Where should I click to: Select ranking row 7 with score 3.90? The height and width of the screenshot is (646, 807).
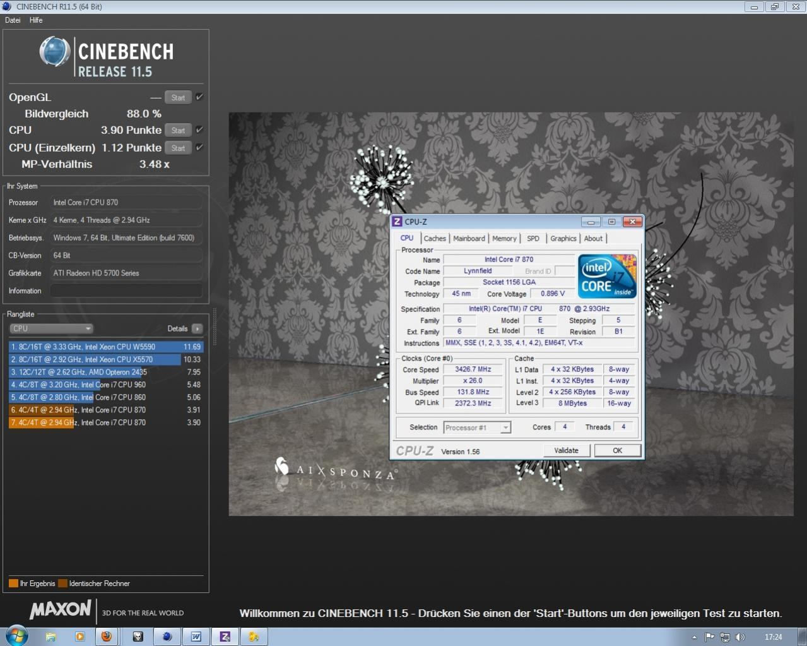click(x=106, y=422)
